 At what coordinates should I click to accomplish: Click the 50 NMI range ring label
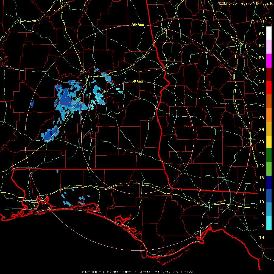[x=138, y=81]
